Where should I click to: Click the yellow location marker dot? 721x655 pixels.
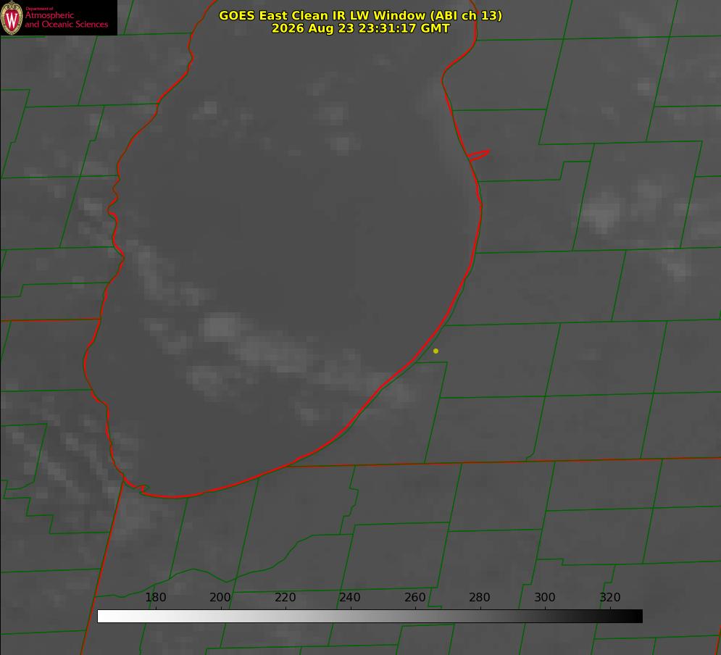pos(435,351)
